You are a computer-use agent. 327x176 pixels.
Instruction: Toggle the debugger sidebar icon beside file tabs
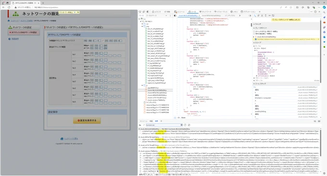tap(250, 15)
